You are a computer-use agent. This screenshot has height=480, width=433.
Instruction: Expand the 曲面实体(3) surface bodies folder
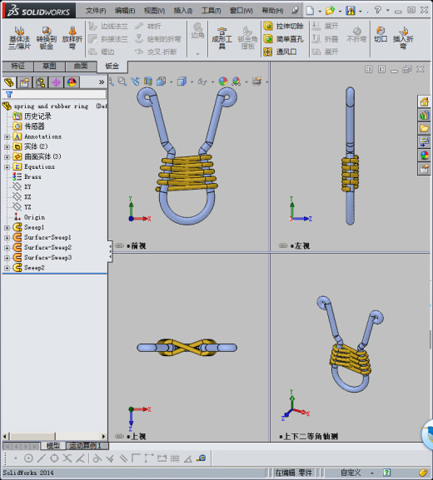[x=7, y=157]
